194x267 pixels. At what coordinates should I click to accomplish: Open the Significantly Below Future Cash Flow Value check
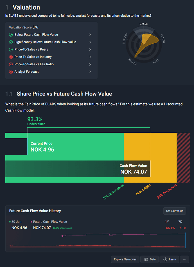point(45,42)
